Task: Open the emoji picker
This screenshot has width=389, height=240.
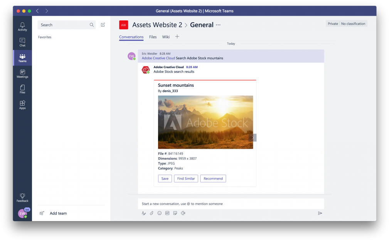Action: tap(160, 213)
